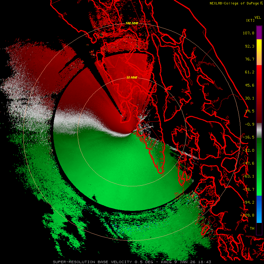
Task: Click the 18:43 timestamp
Action: tap(205, 262)
